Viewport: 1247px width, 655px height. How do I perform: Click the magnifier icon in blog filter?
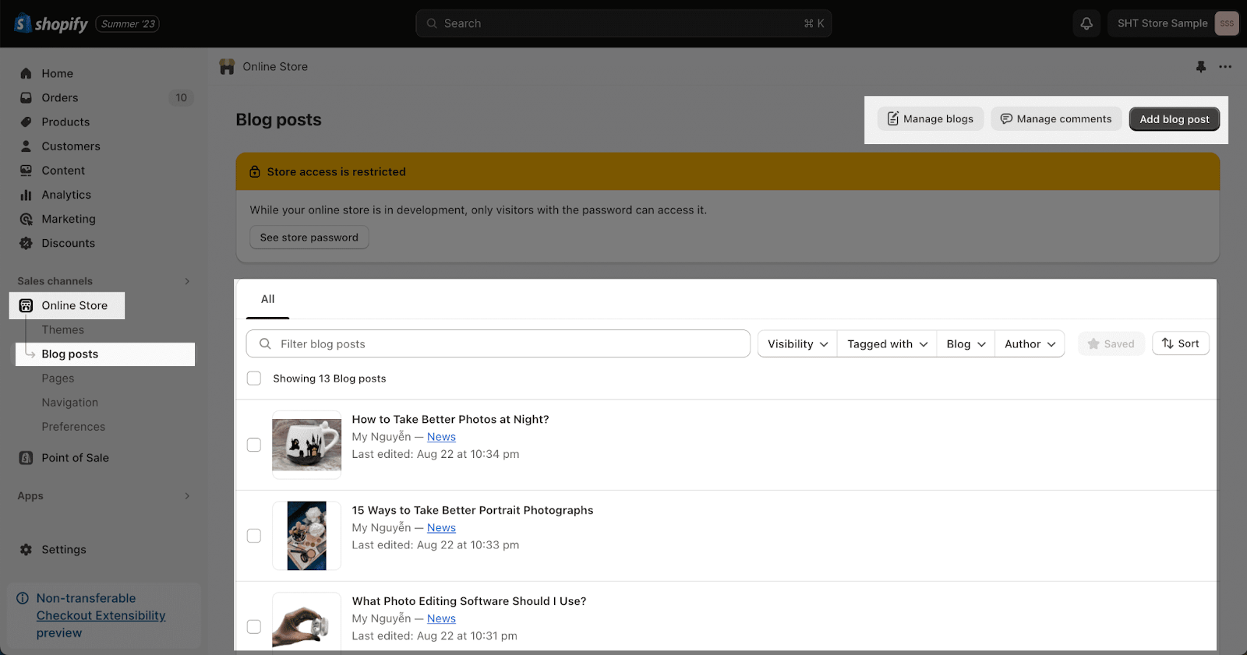[265, 343]
